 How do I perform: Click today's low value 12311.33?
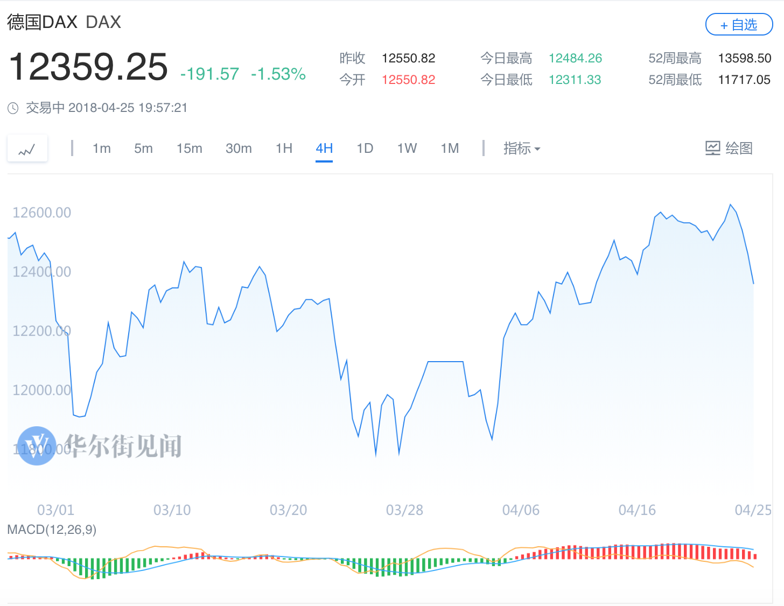575,80
